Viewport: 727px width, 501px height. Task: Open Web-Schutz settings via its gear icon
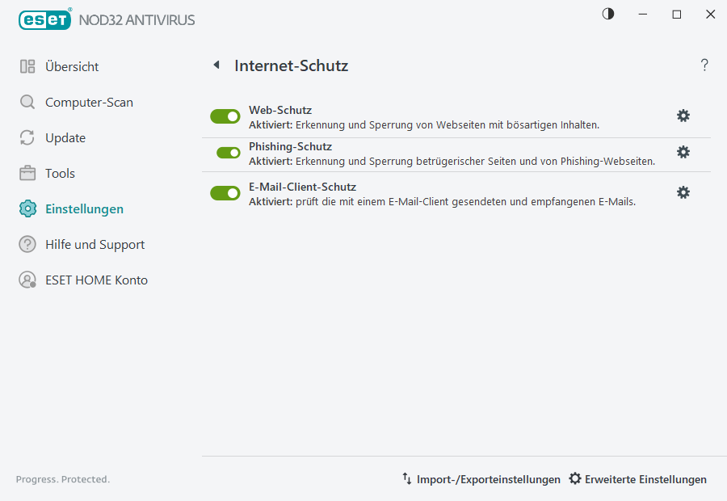(x=683, y=116)
